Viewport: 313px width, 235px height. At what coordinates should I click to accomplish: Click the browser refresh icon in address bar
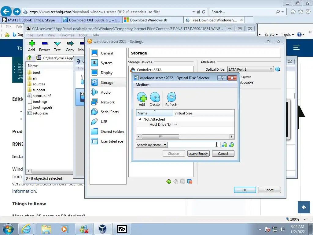(204, 12)
